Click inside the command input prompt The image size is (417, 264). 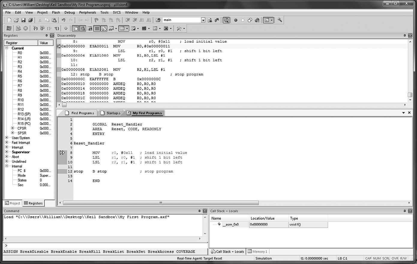click(x=90, y=245)
